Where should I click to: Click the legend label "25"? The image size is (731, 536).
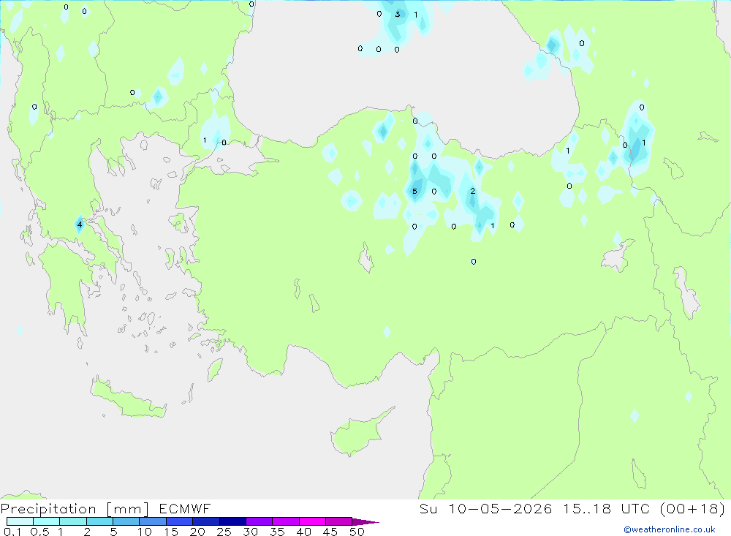224,532
